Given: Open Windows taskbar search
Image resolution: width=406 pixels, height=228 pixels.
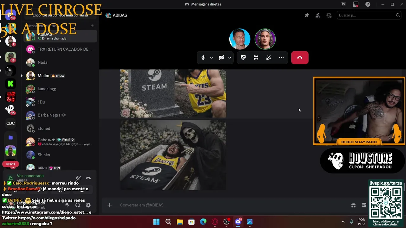Looking at the screenshot, I should 168,222.
